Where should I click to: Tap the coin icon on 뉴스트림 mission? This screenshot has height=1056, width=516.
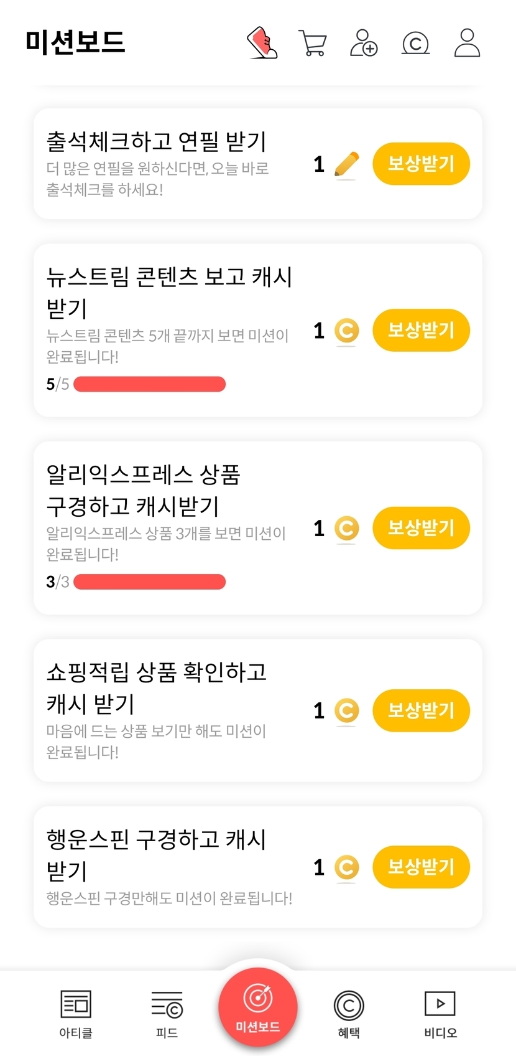(346, 331)
